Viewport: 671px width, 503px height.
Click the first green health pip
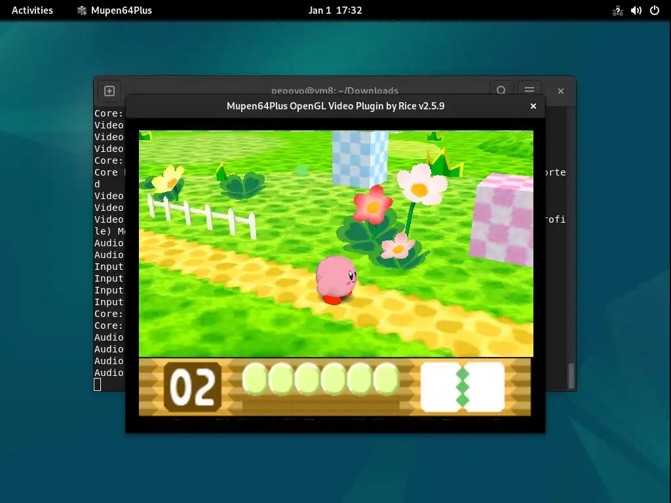[x=255, y=378]
